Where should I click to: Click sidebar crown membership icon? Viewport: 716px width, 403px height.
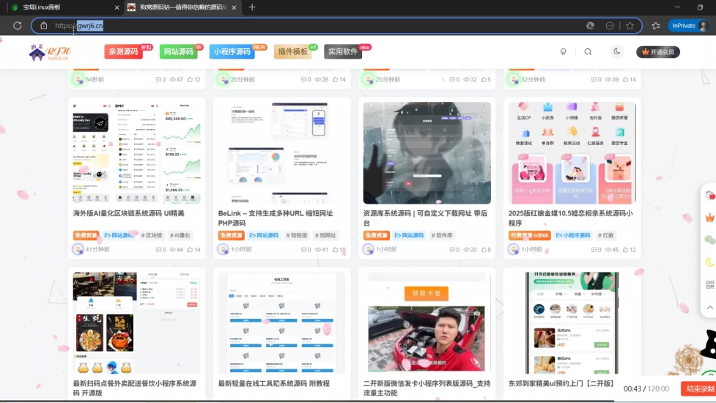709,218
